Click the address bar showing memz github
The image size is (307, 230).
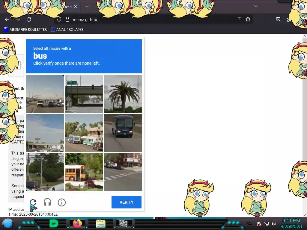tap(153, 19)
